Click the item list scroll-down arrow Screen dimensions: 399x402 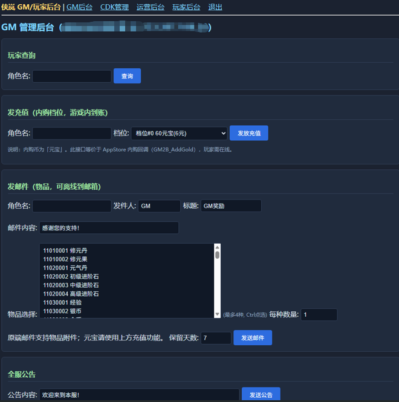[217, 314]
